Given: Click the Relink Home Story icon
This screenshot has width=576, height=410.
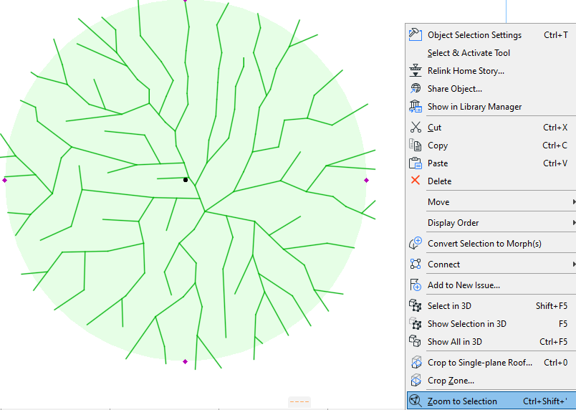Looking at the screenshot, I should click(416, 70).
